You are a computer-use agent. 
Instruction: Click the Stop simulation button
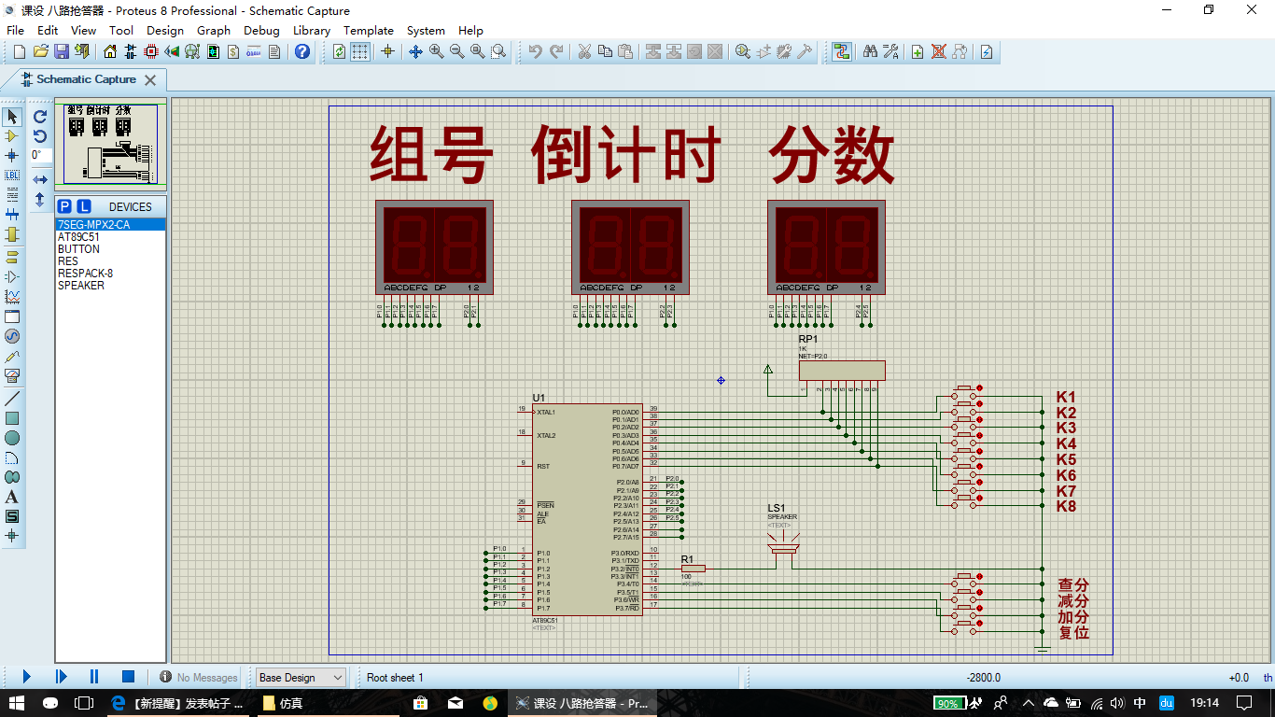129,677
